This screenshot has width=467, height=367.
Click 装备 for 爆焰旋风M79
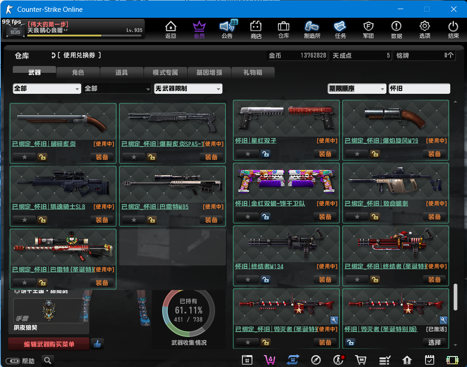(x=434, y=154)
